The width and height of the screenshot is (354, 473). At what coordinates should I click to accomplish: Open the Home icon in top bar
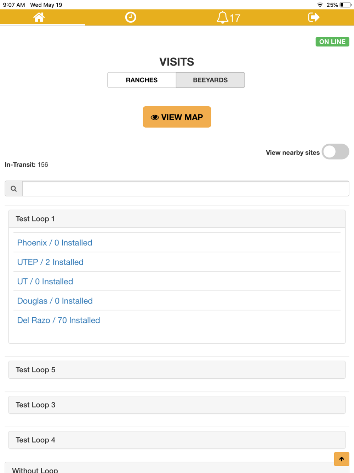click(x=39, y=17)
